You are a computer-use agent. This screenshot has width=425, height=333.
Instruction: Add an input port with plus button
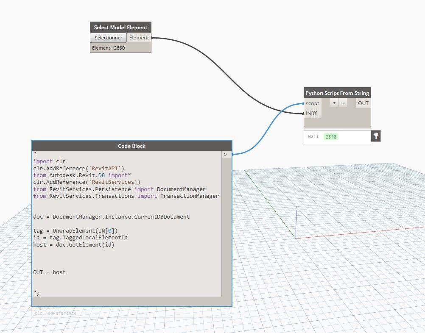(x=334, y=103)
